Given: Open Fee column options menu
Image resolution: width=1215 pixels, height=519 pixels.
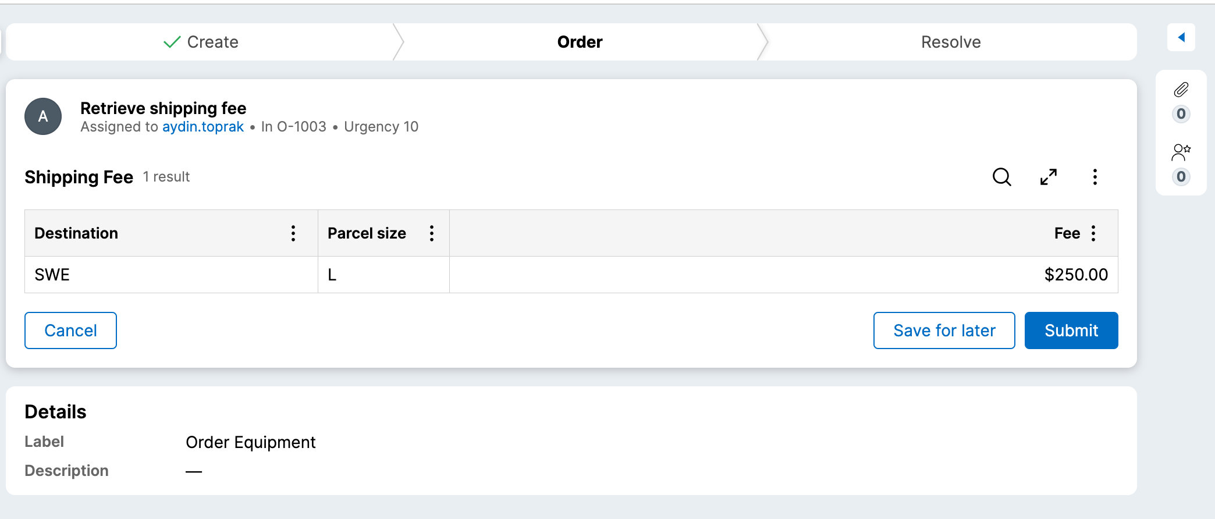Looking at the screenshot, I should (x=1093, y=233).
